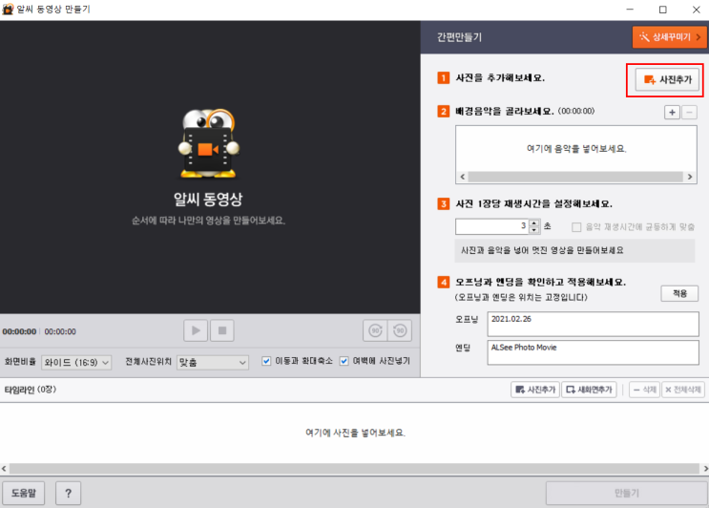Screen dimensions: 709x508
Task: Click the 만들기 create button
Action: pyautogui.click(x=627, y=493)
